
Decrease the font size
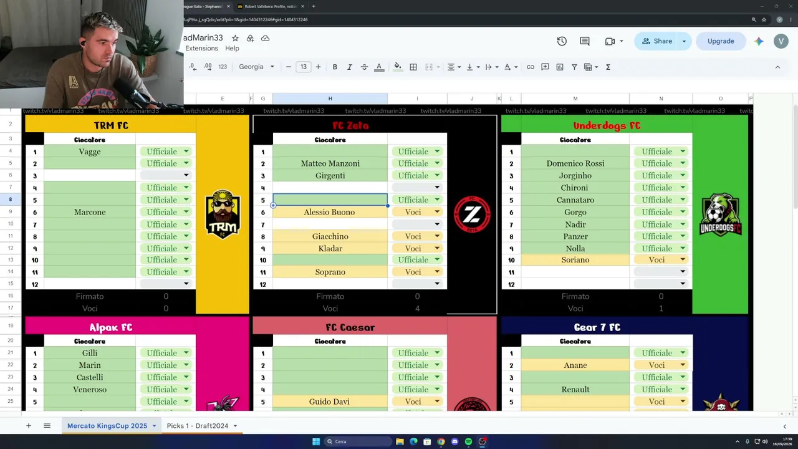[288, 67]
